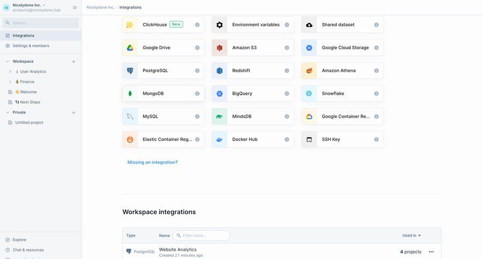482x259 pixels.
Task: Click the Redshift logo icon
Action: 220,71
